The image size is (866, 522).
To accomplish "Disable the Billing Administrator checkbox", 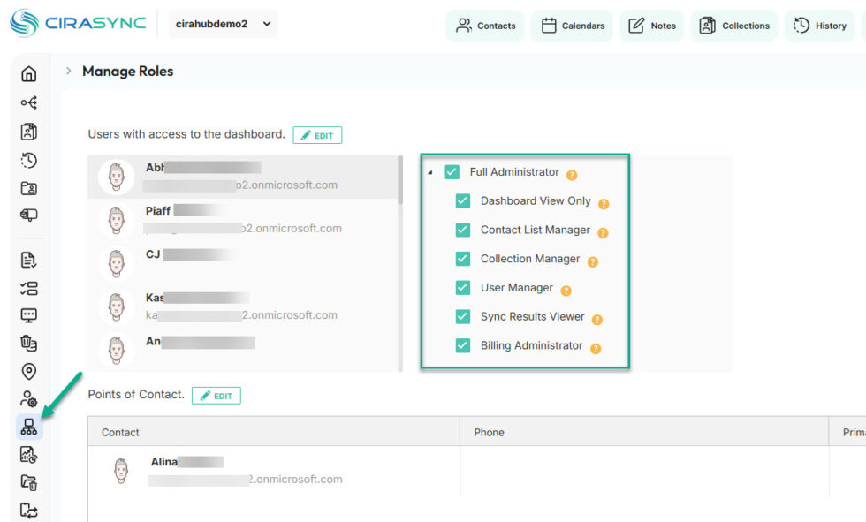I will tap(463, 346).
